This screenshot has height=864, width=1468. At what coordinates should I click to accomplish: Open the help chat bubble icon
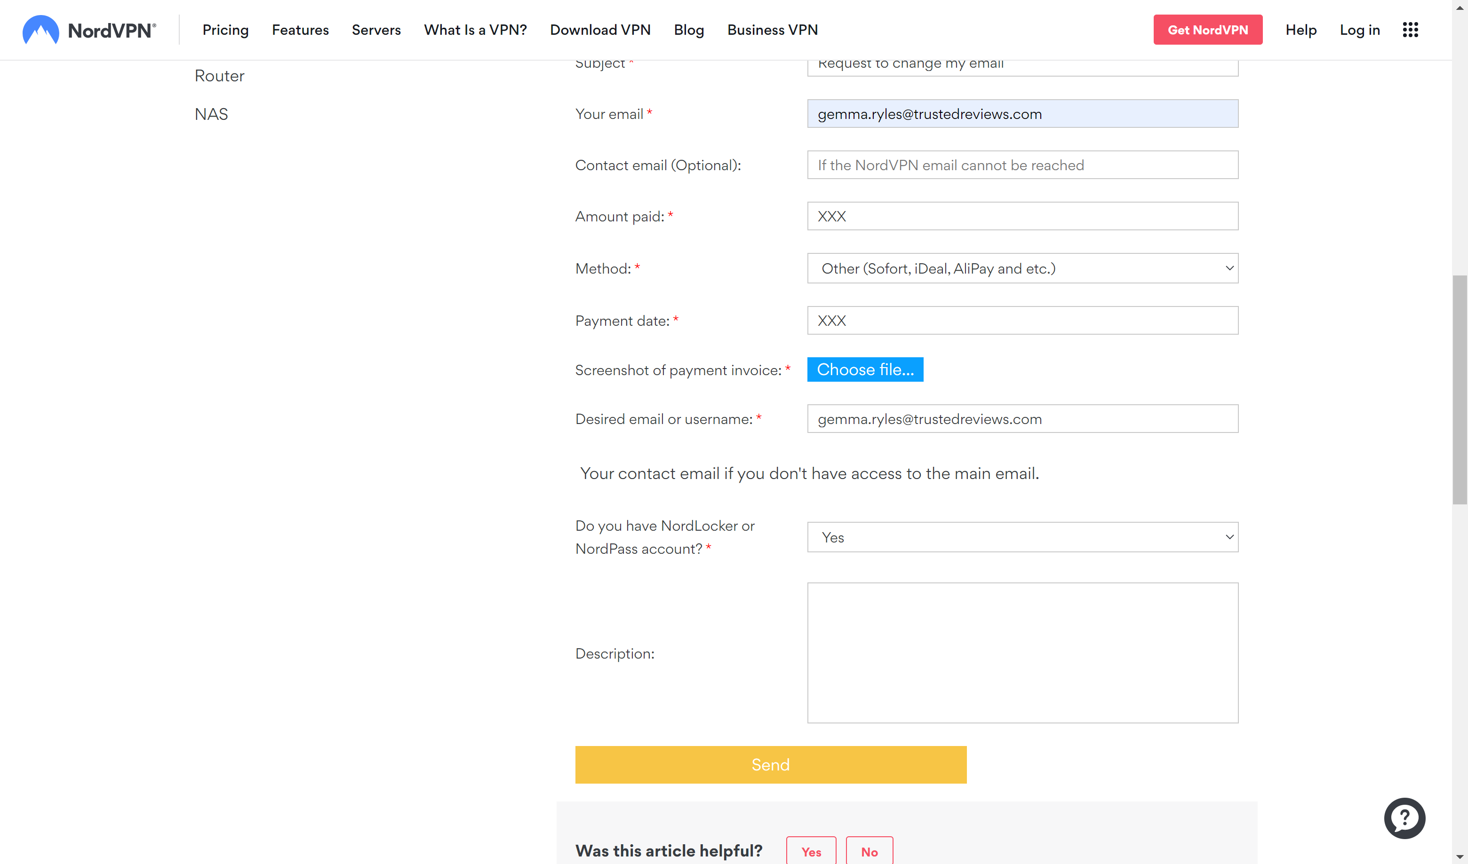point(1404,818)
